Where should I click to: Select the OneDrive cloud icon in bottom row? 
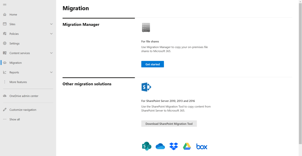point(160,146)
